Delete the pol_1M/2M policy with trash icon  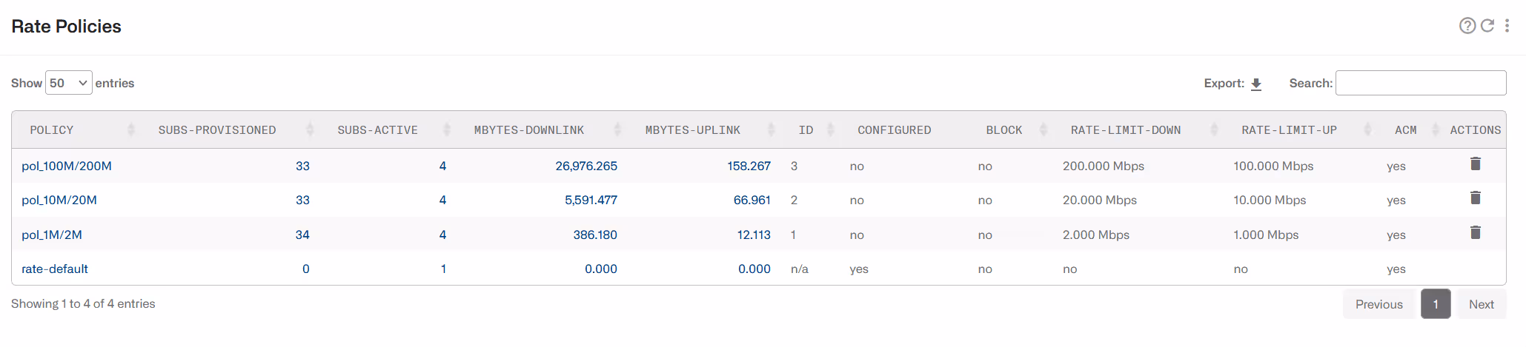click(x=1476, y=233)
